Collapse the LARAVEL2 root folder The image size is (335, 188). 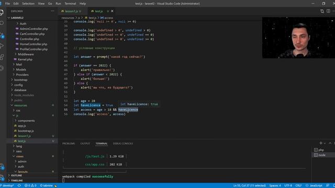click(17, 18)
